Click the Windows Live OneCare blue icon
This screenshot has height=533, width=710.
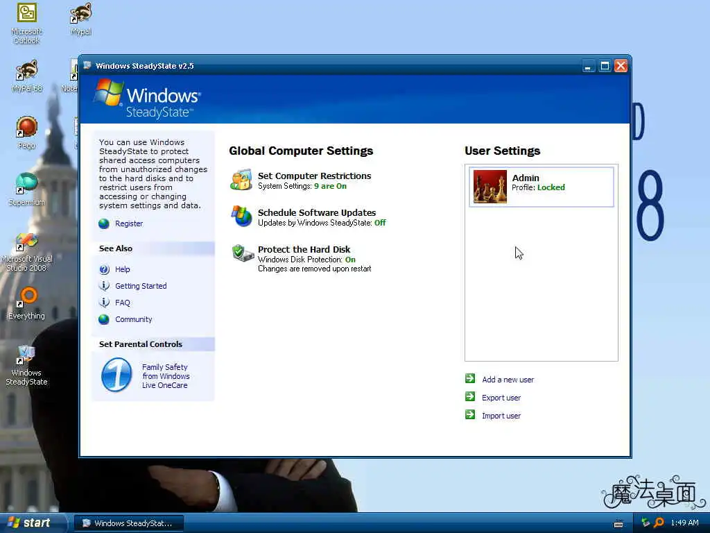point(116,375)
